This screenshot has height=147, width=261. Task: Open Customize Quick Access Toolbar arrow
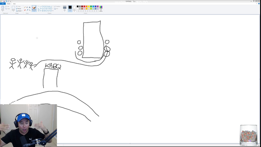click(11, 1)
